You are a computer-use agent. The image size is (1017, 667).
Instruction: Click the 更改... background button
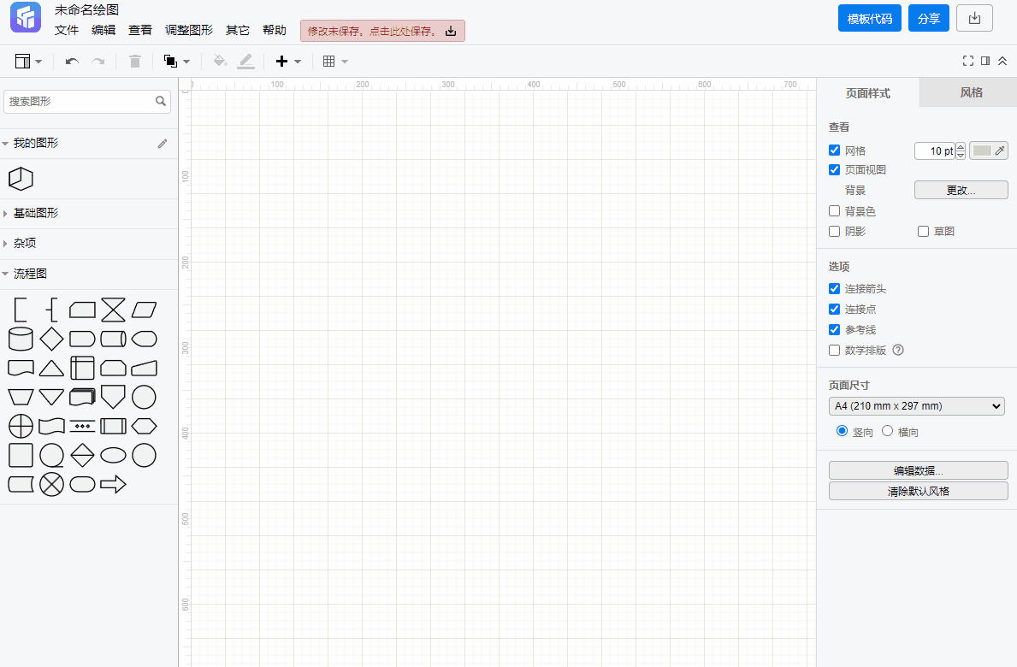click(961, 190)
